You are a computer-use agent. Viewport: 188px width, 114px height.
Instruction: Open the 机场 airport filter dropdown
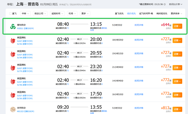[72, 13]
